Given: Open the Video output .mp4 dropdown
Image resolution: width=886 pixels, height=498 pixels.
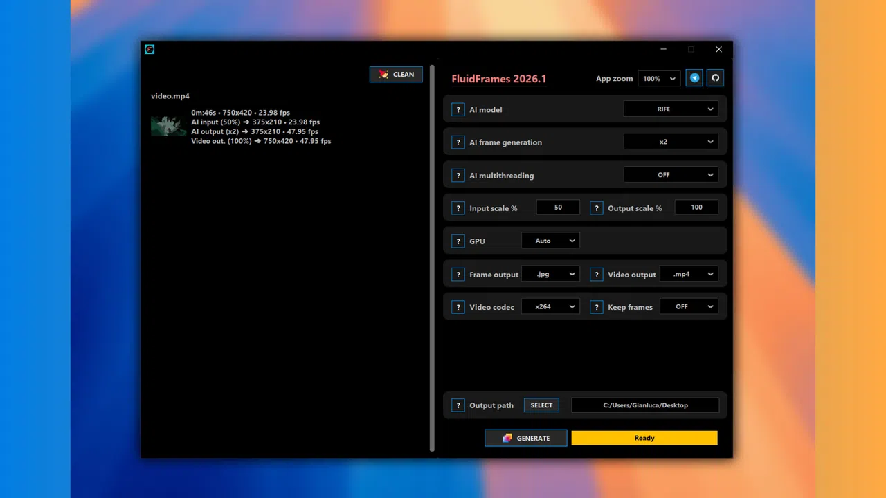Looking at the screenshot, I should click(x=689, y=274).
